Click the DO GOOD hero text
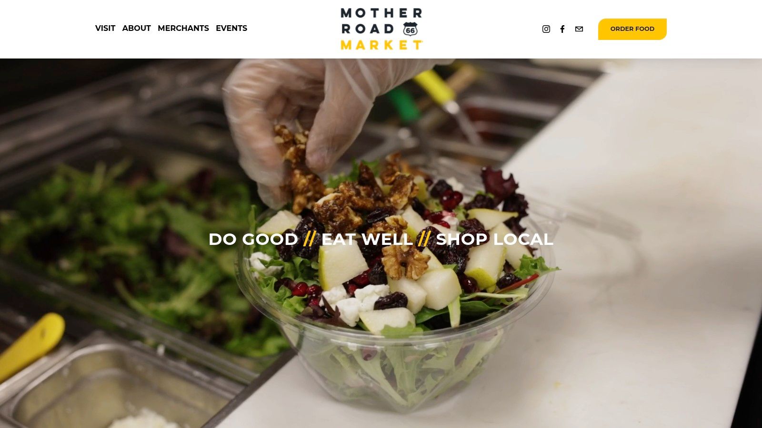The height and width of the screenshot is (428, 762). 253,239
